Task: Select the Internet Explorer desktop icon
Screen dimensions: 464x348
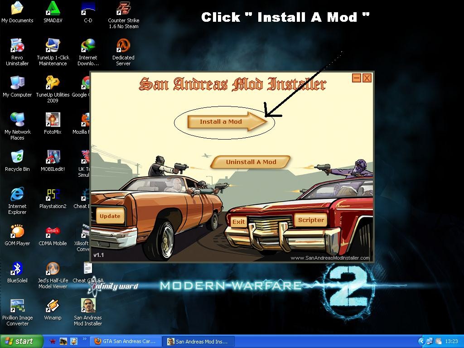Action: 17,201
